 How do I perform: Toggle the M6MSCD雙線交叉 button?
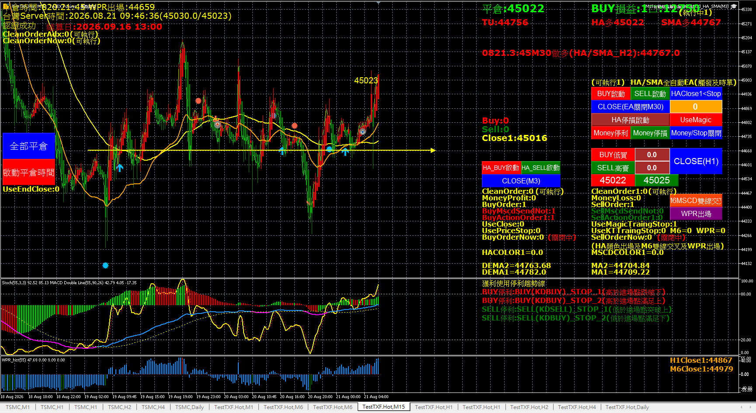(x=696, y=201)
